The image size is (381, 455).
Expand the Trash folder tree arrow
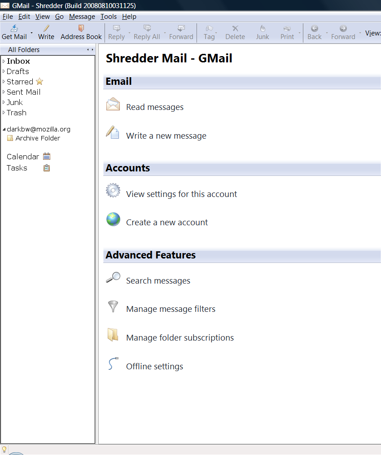pos(4,113)
